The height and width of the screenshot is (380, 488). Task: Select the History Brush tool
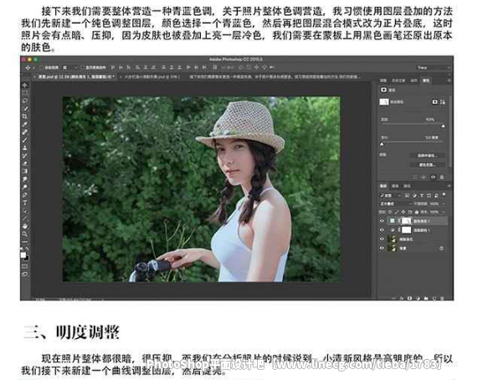[25, 156]
